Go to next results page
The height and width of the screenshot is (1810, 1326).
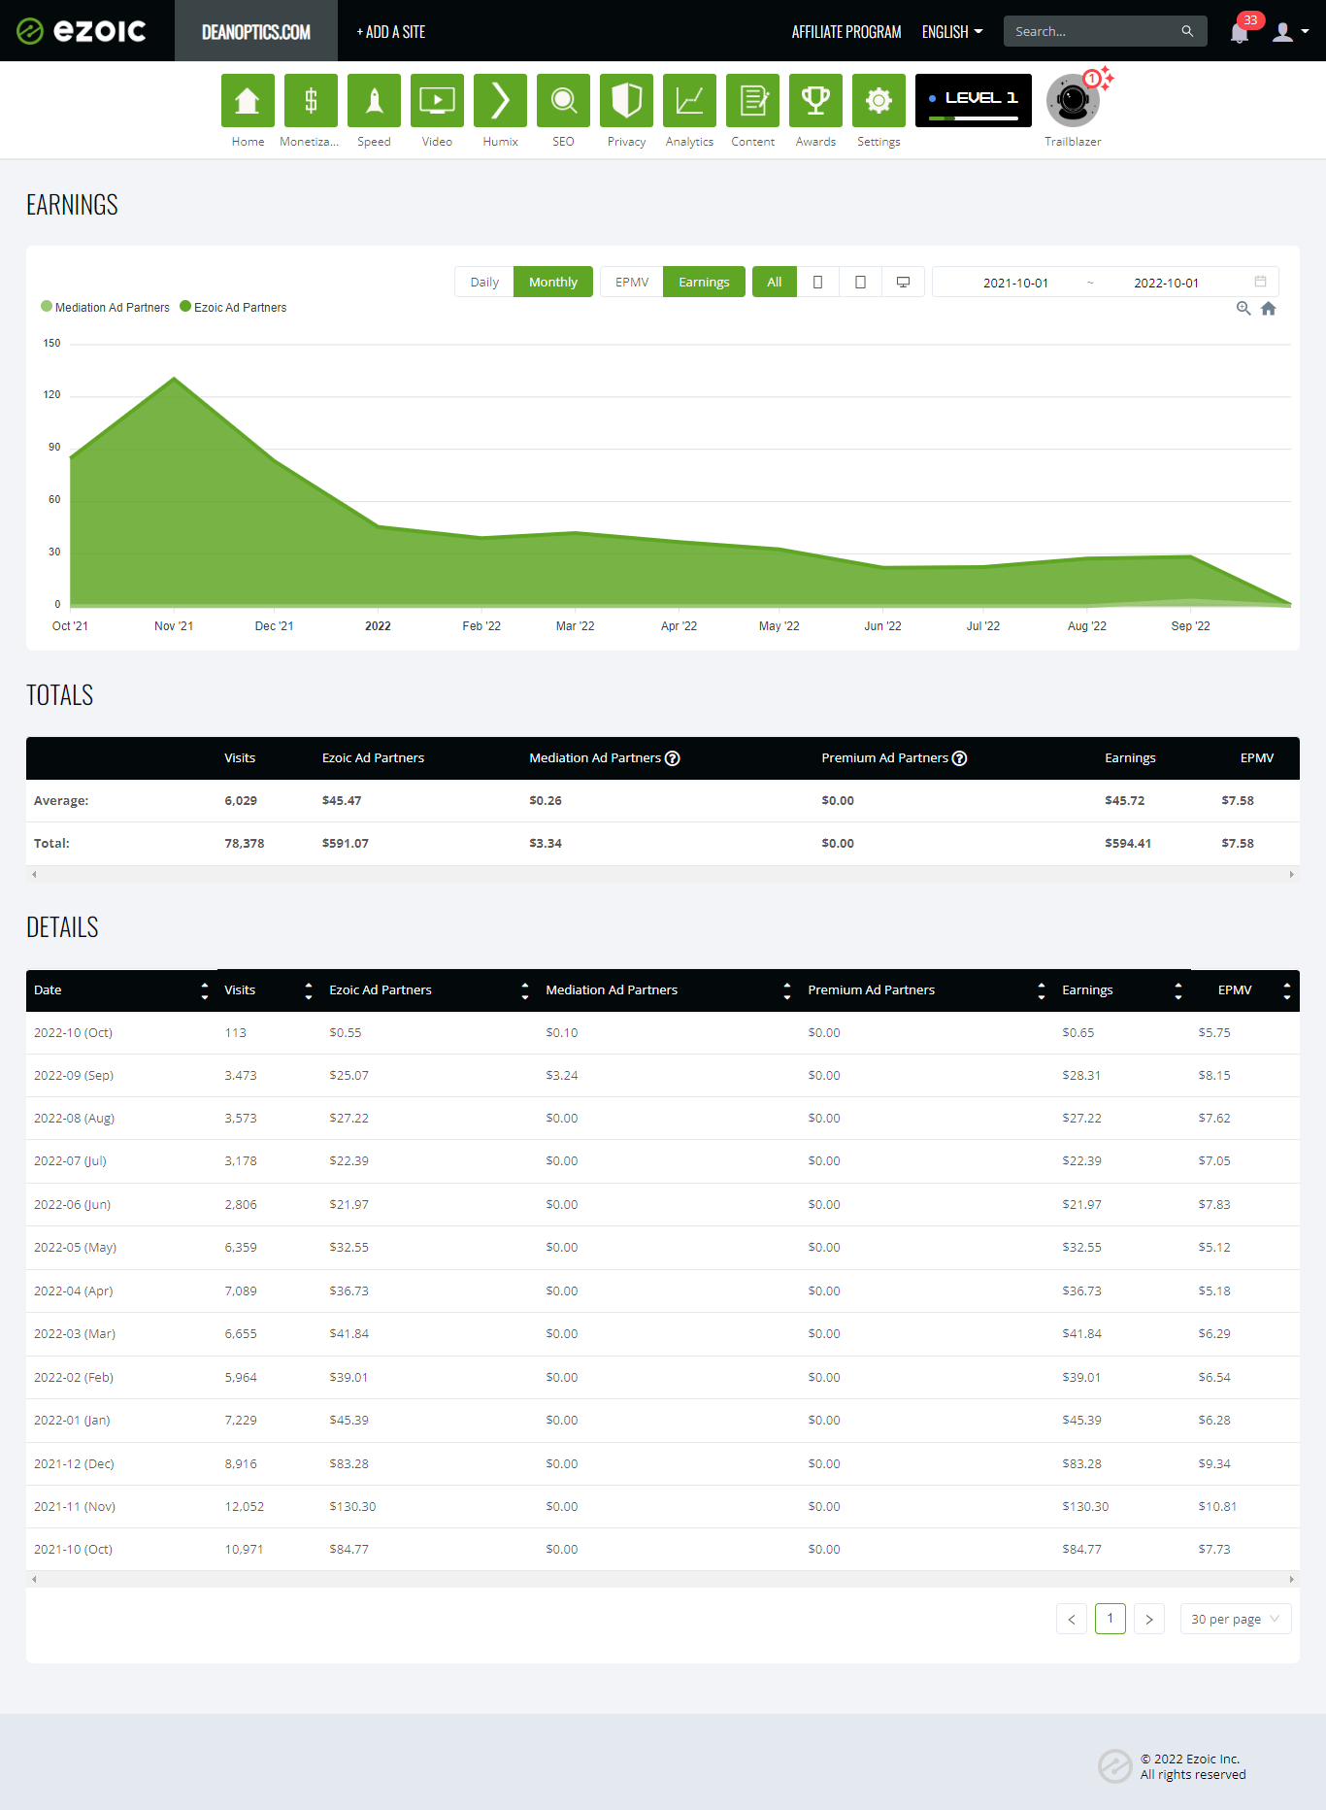1149,1619
